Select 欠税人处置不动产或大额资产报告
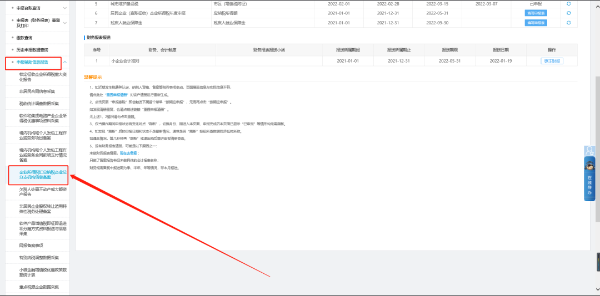Image resolution: width=600 pixels, height=296 pixels. pos(43,192)
